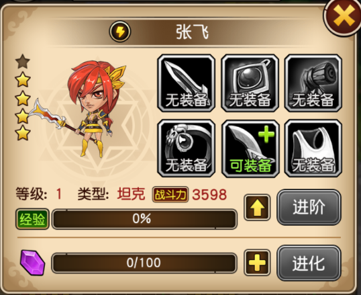This screenshot has width=361, height=295.
Task: Click the bottom gold star rating
Action: pyautogui.click(x=23, y=133)
